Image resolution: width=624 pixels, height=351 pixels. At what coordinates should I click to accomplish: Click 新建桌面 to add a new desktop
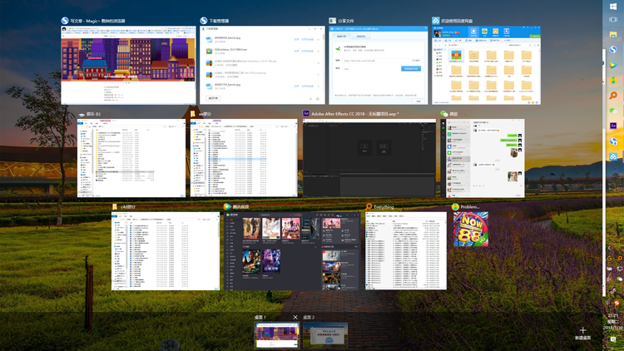[582, 333]
